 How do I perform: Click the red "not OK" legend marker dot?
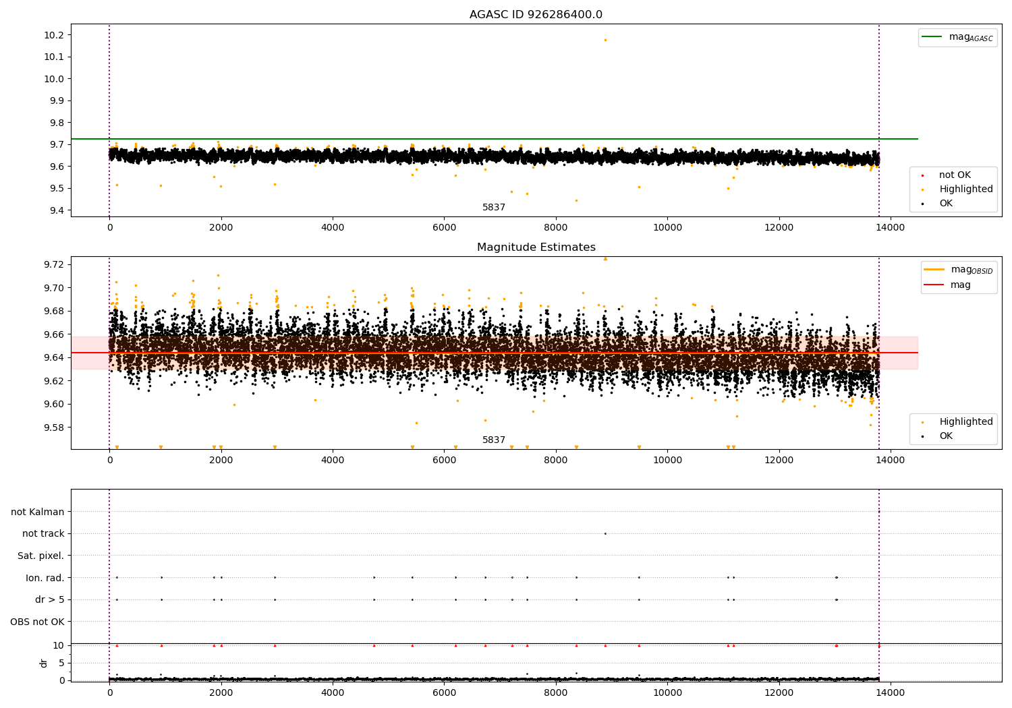coord(922,176)
